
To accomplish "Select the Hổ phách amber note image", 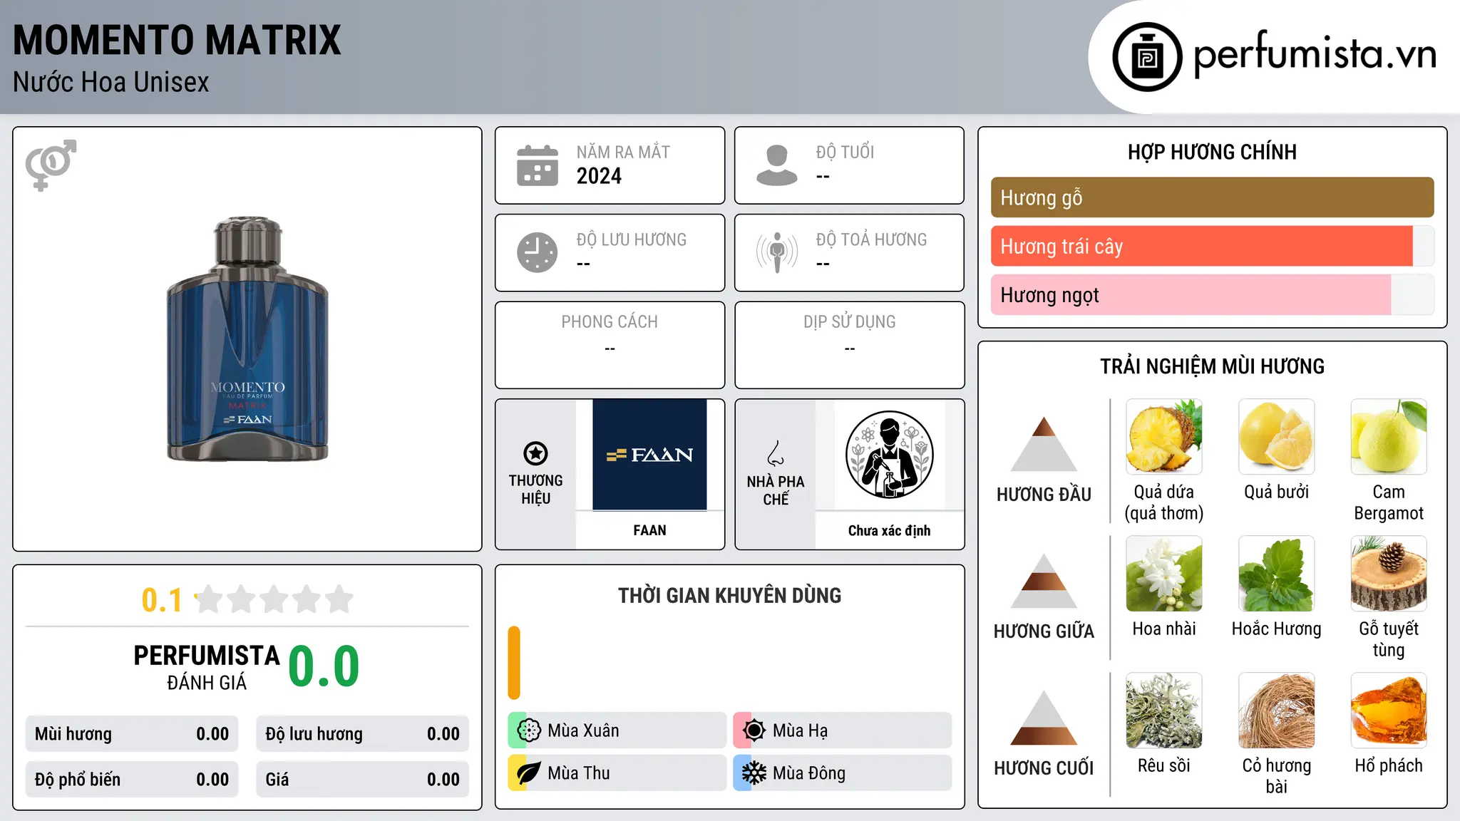I will click(x=1389, y=711).
